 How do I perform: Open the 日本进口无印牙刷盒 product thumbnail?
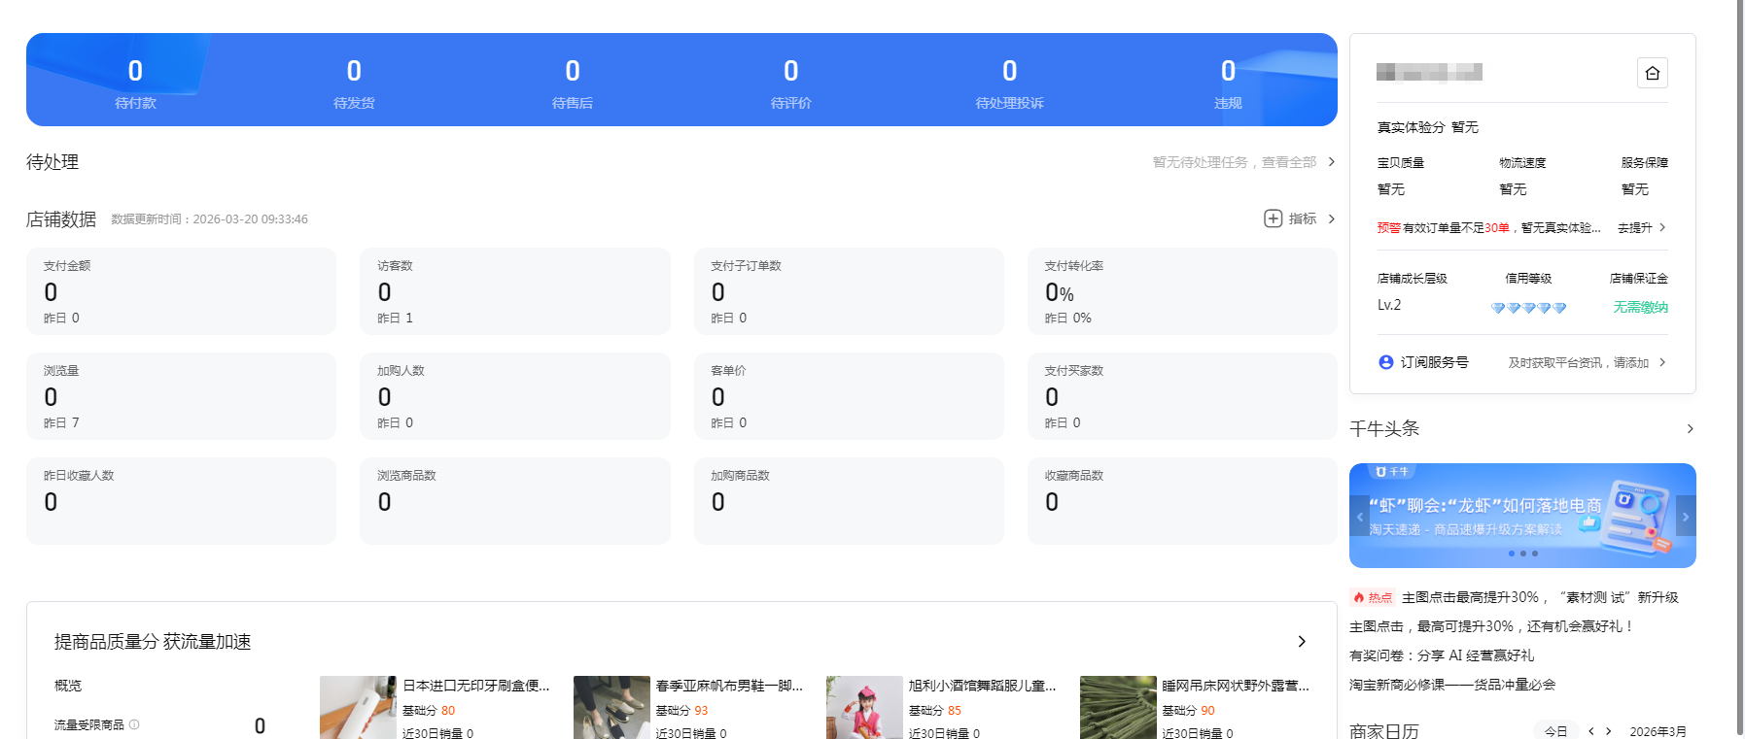pyautogui.click(x=358, y=707)
